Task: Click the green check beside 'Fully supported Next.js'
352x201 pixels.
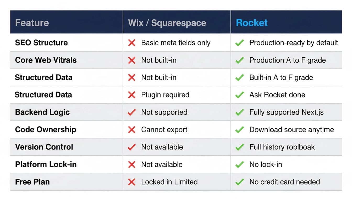Action: click(x=239, y=112)
